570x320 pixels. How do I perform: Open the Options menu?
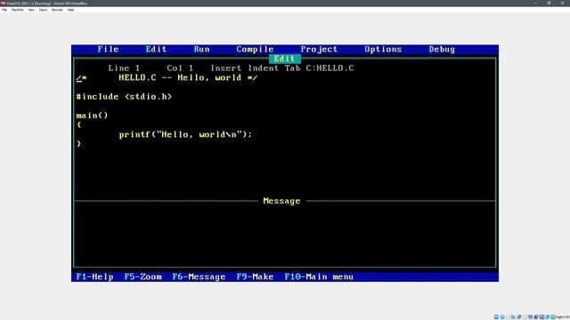point(383,50)
